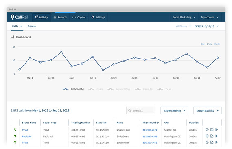This screenshot has height=149, width=232.
Task: Sort by the Duration column
Action: click(x=194, y=123)
